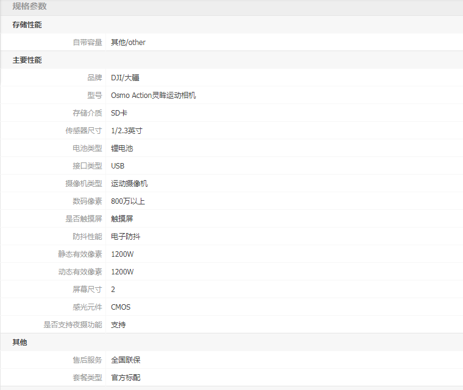Click the 是否支持夜摄功能 label
This screenshot has height=390, width=463.
point(73,325)
